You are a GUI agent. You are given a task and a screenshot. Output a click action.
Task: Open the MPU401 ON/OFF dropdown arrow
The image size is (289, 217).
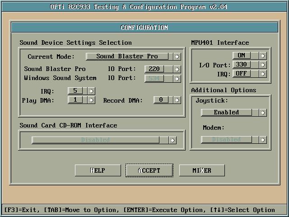(x=263, y=56)
